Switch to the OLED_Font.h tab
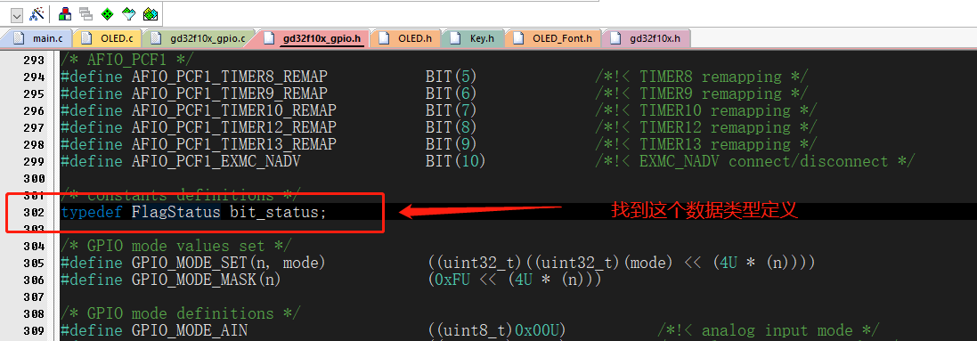Viewport: 977px width, 341px height. (553, 38)
